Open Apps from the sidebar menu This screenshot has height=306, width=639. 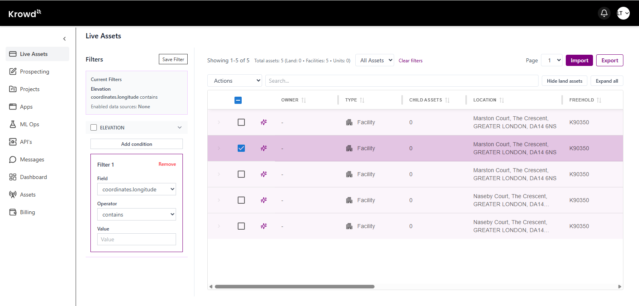[26, 107]
